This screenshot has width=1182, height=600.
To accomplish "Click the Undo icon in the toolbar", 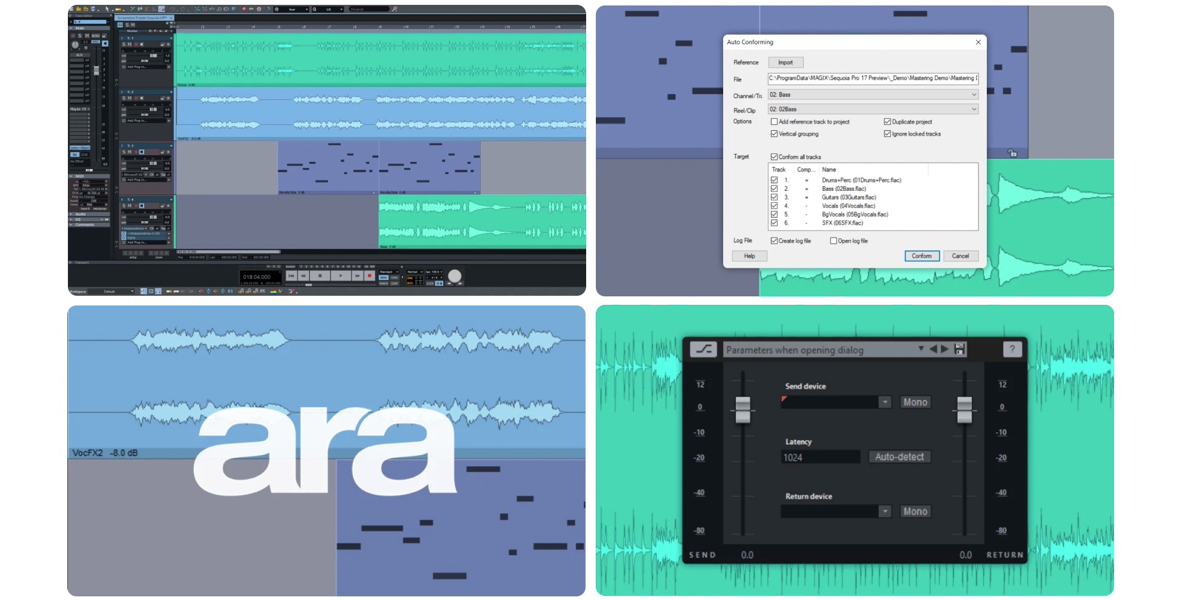I will coord(172,9).
